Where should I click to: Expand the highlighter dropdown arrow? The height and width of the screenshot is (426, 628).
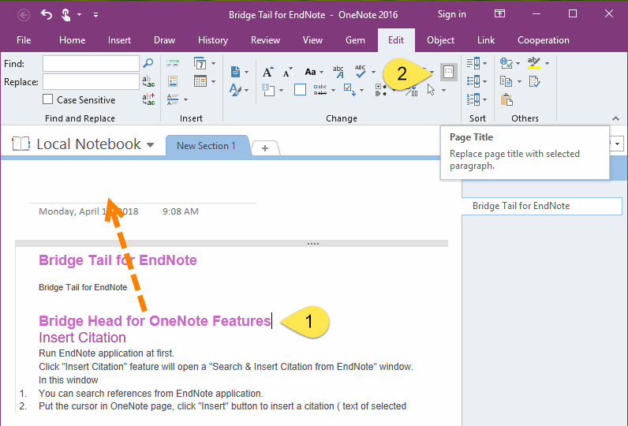(x=547, y=63)
